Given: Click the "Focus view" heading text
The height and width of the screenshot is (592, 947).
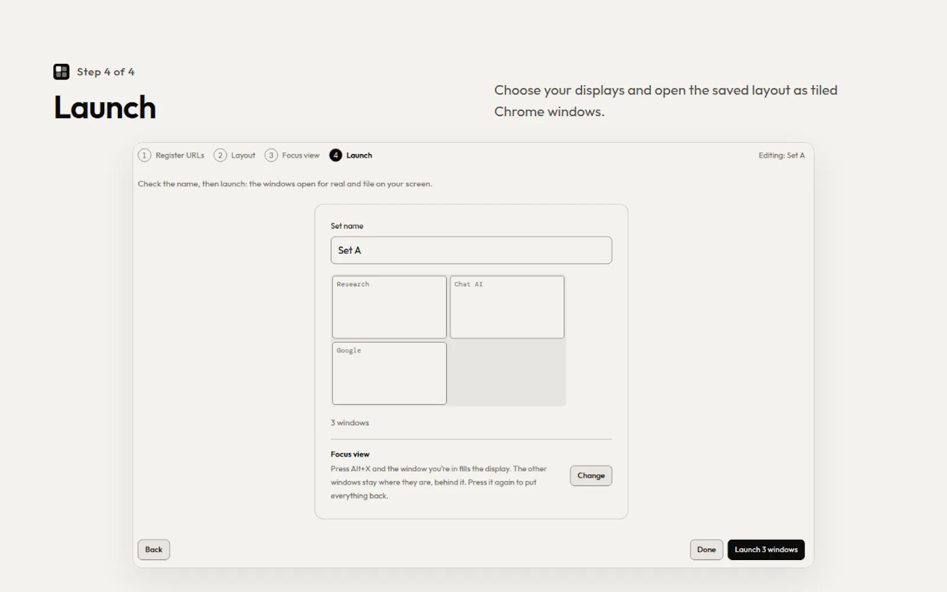Looking at the screenshot, I should [350, 454].
